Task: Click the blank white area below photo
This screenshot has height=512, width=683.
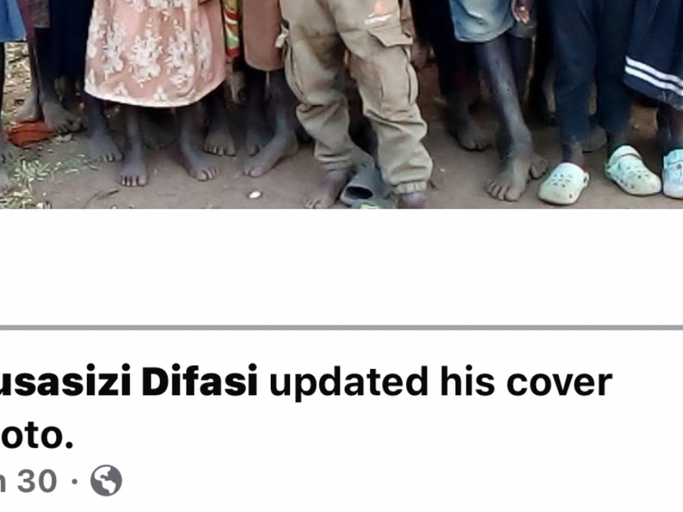Action: [x=341, y=267]
